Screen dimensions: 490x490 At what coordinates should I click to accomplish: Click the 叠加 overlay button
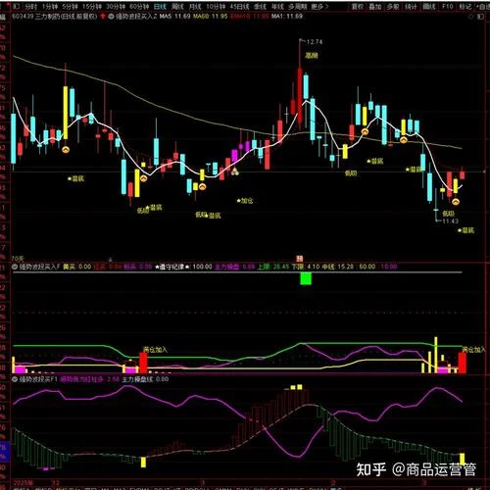(374, 7)
